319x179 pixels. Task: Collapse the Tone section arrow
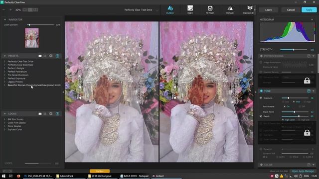coord(314,91)
